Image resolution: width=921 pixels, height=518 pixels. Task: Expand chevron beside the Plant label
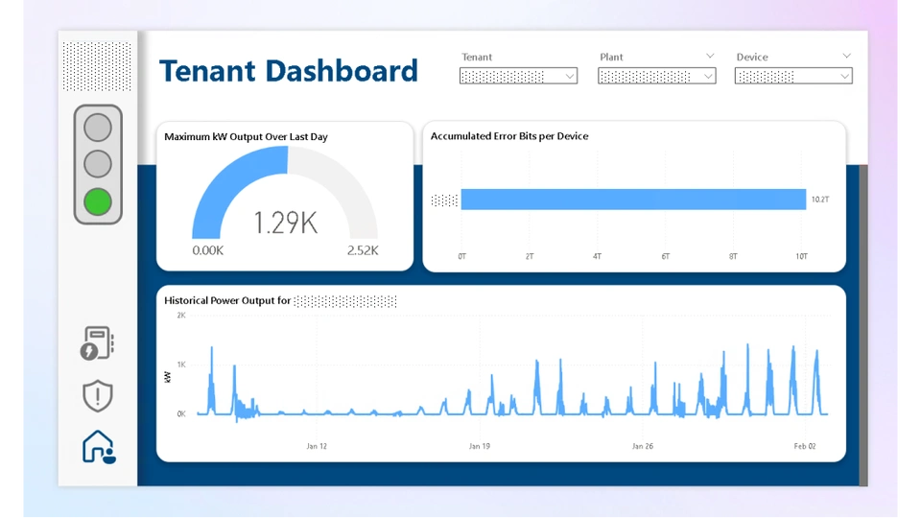pyautogui.click(x=710, y=57)
